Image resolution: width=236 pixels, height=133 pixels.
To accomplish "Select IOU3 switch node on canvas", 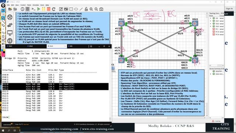I will pyautogui.click(x=195, y=24).
